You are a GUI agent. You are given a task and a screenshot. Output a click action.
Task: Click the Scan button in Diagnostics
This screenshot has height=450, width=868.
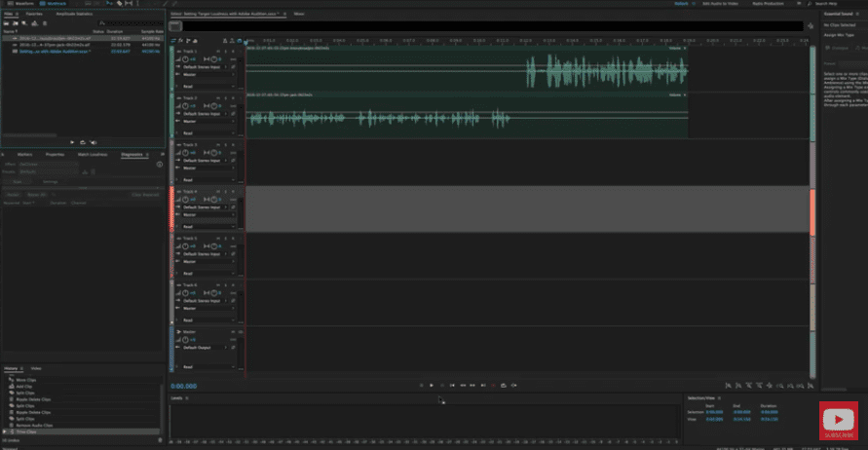click(18, 181)
